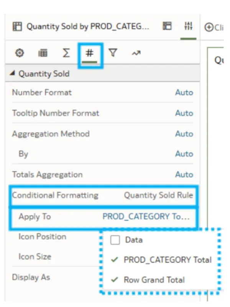Uncheck the PROD_CATEGORY Total option
This screenshot has width=230, height=307.
coord(114,260)
